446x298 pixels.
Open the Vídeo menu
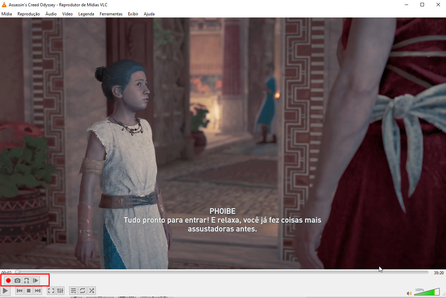(x=68, y=14)
